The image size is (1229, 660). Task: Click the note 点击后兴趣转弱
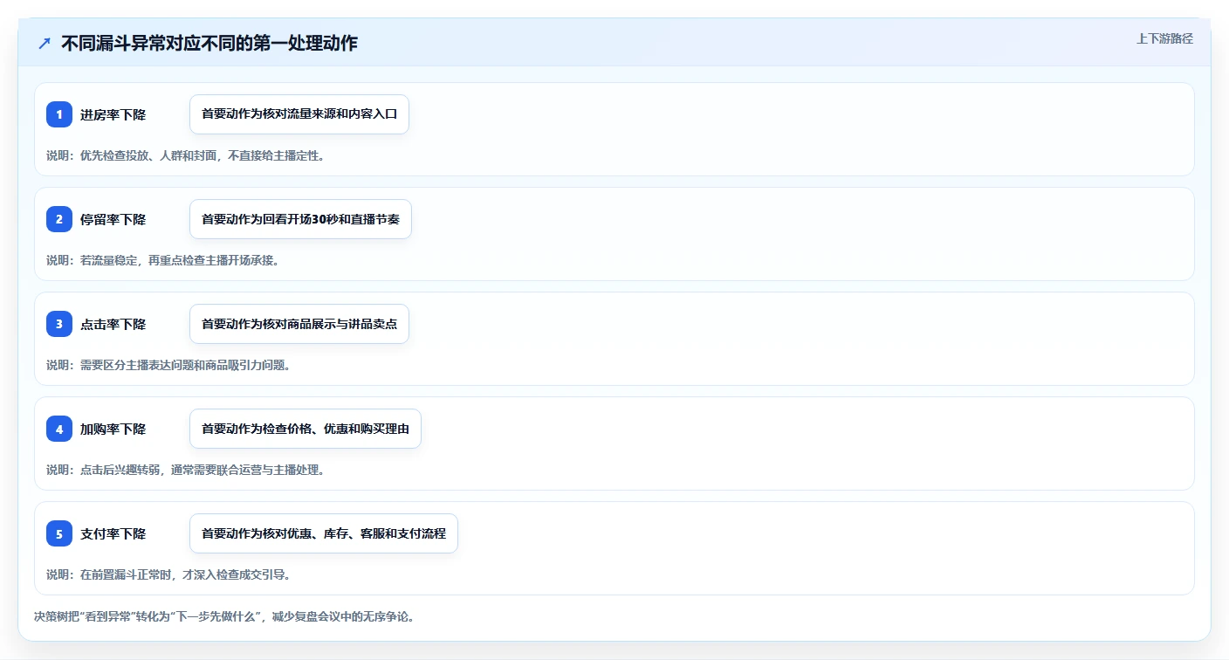coord(120,470)
